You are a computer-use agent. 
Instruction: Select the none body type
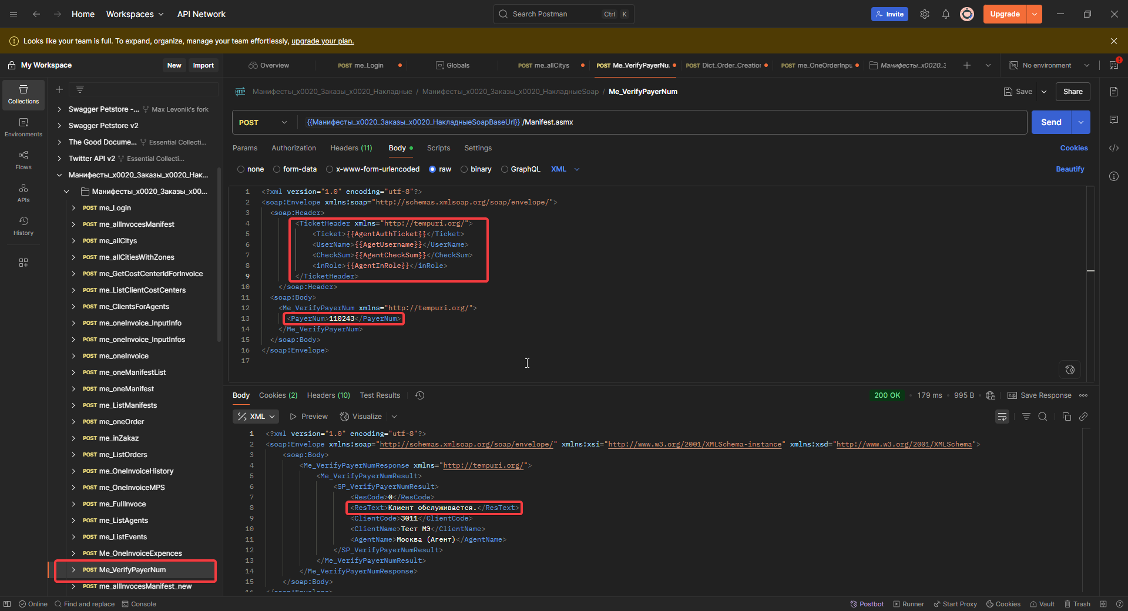[250, 169]
